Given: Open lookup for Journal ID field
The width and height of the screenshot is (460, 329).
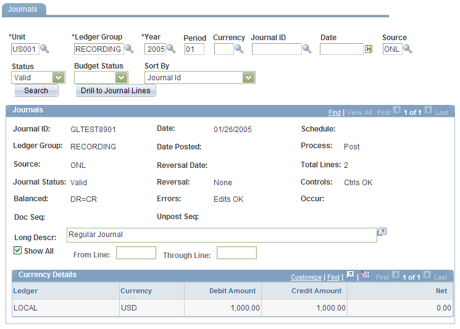Looking at the screenshot, I should pyautogui.click(x=307, y=49).
